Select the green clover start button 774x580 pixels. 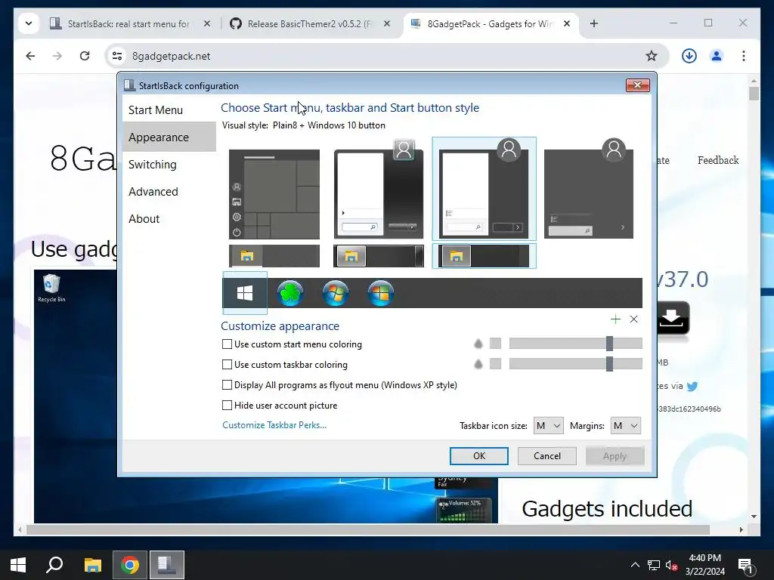tap(290, 293)
